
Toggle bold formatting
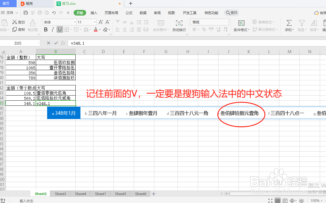point(46,29)
